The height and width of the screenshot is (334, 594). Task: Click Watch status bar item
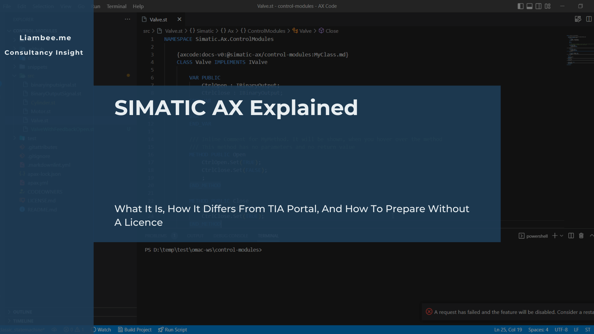(104, 330)
